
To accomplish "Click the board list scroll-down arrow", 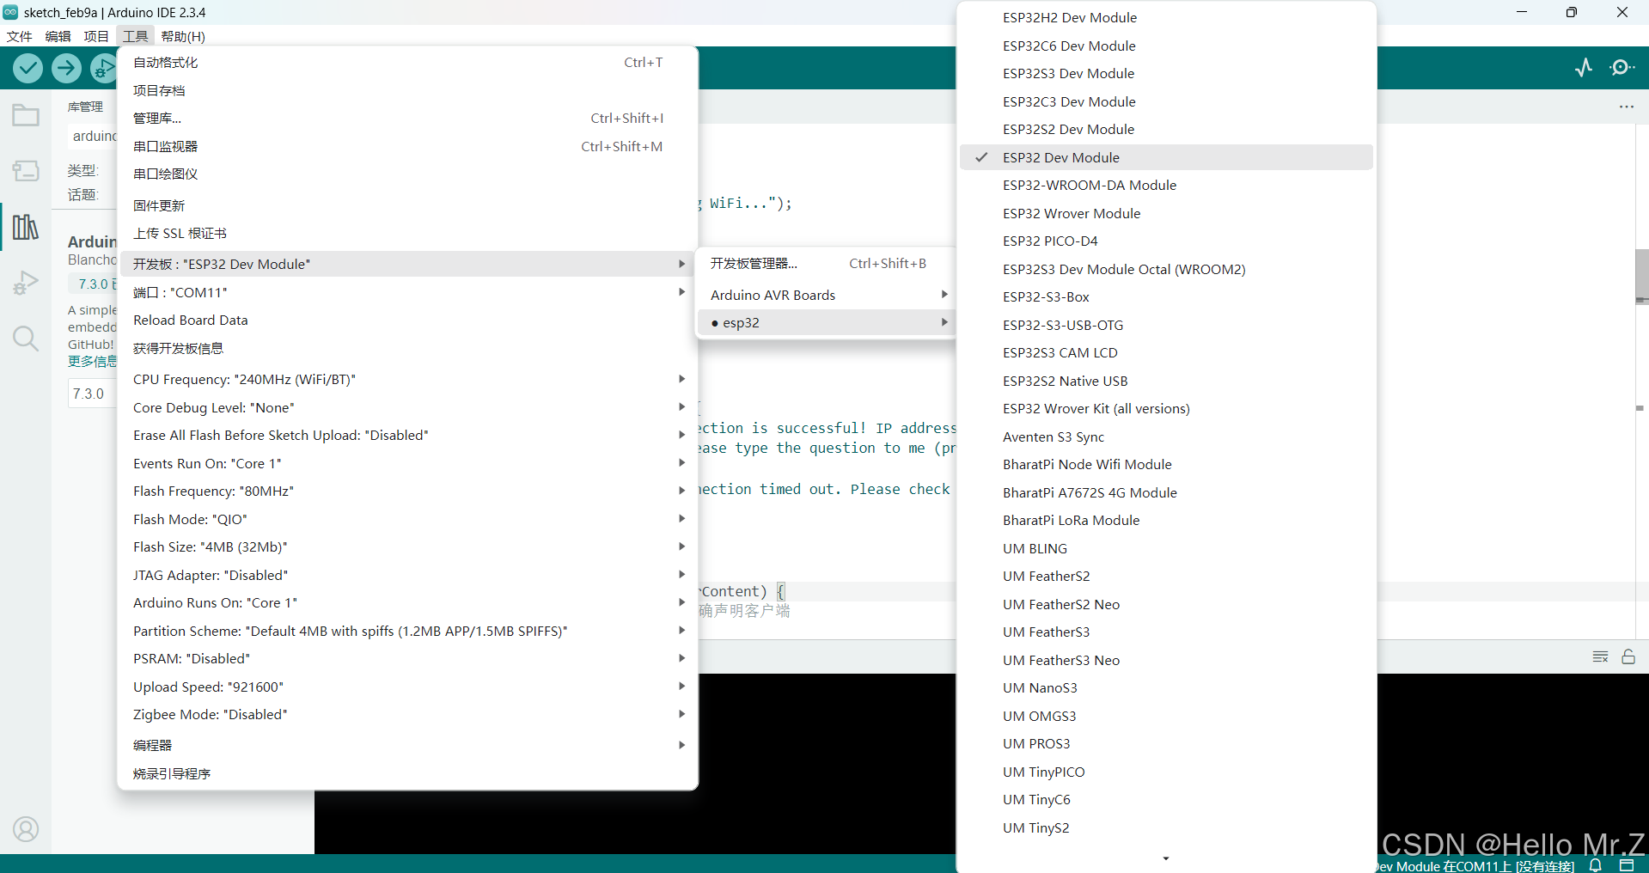I will point(1166,858).
